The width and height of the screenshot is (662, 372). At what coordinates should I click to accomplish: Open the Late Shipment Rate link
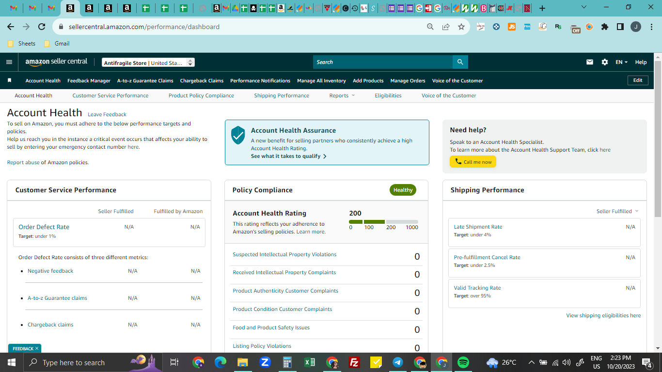coord(478,227)
